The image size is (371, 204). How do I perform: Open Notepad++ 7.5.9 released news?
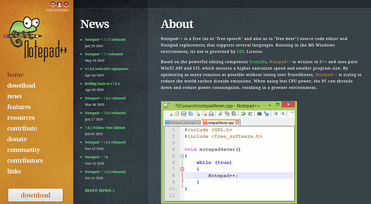pyautogui.click(x=105, y=172)
